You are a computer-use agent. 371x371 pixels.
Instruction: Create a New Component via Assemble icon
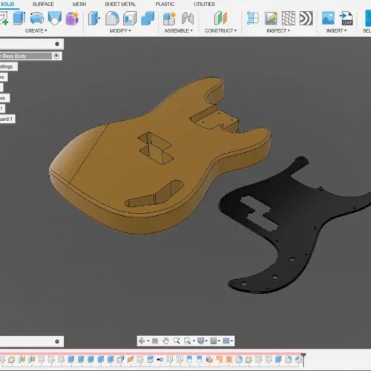coord(169,18)
